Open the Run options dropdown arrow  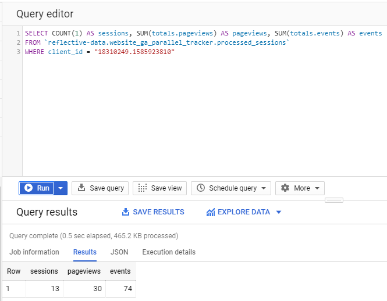click(x=61, y=188)
